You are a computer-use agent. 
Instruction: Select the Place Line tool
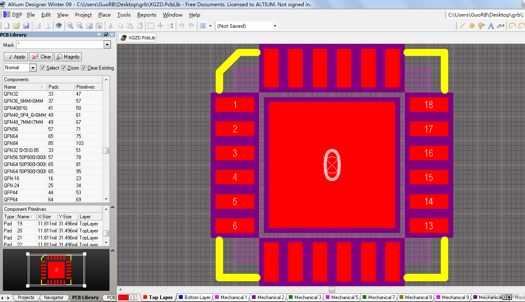pos(462,26)
